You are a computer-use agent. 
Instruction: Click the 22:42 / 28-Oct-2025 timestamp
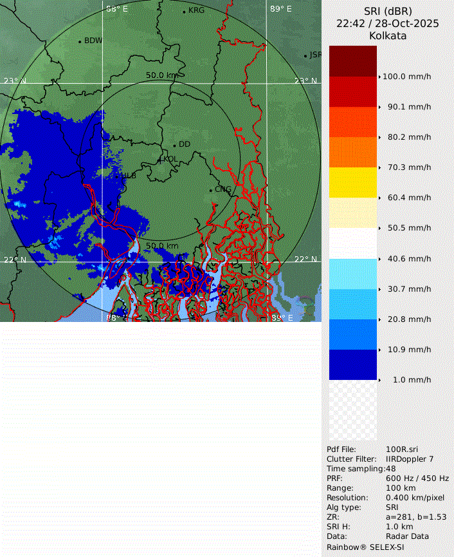pos(387,23)
